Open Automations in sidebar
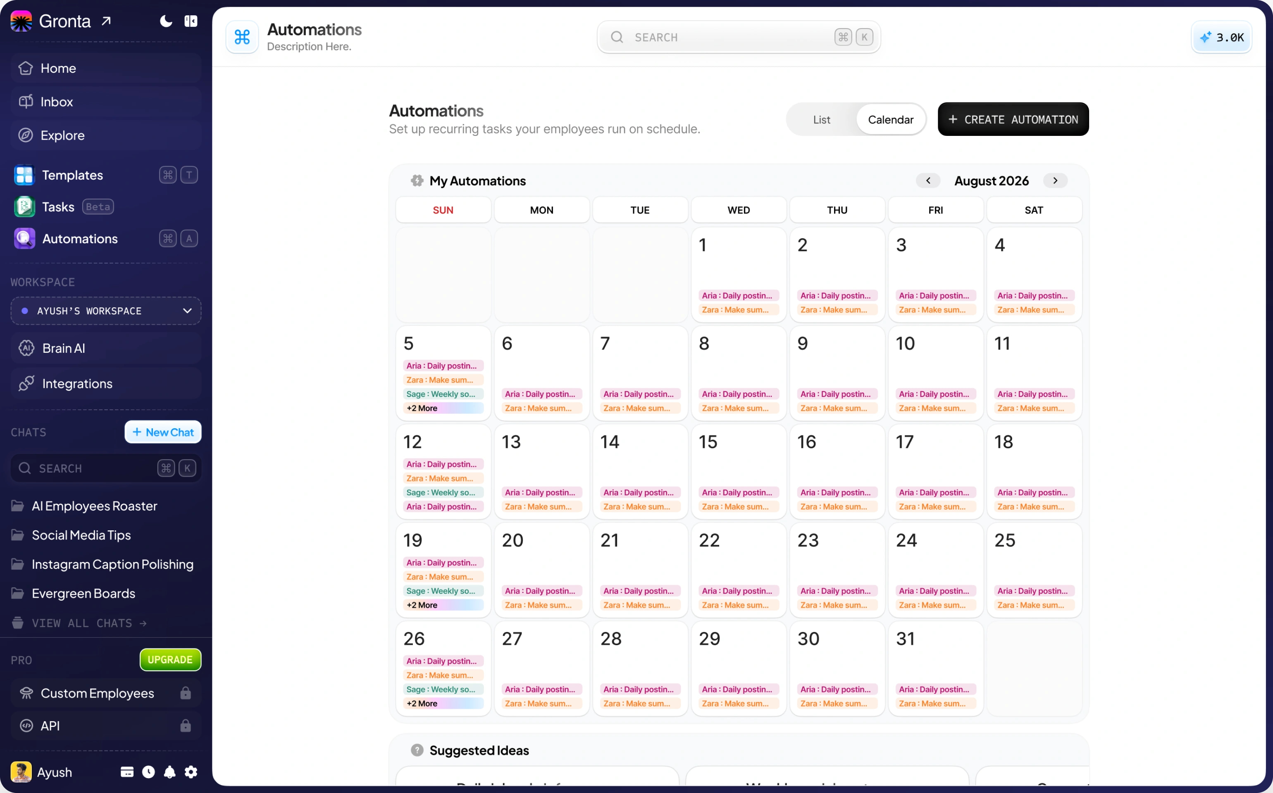The height and width of the screenshot is (793, 1273). pyautogui.click(x=106, y=239)
